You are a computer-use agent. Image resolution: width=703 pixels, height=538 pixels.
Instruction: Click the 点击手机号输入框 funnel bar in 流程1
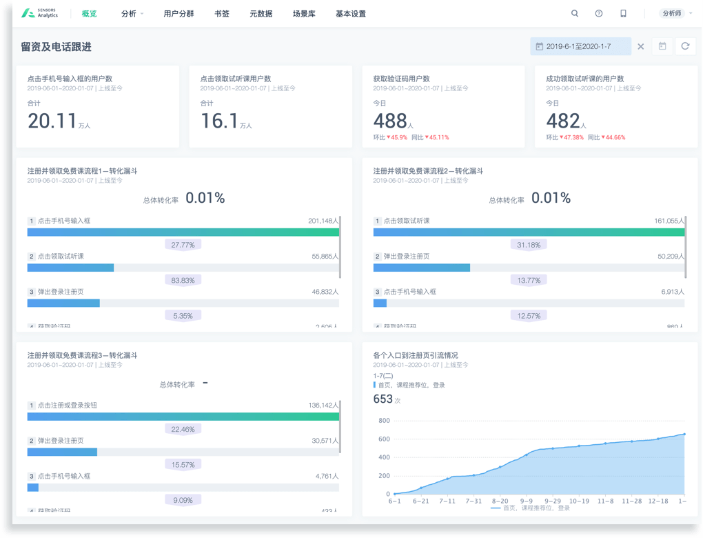pyautogui.click(x=183, y=232)
